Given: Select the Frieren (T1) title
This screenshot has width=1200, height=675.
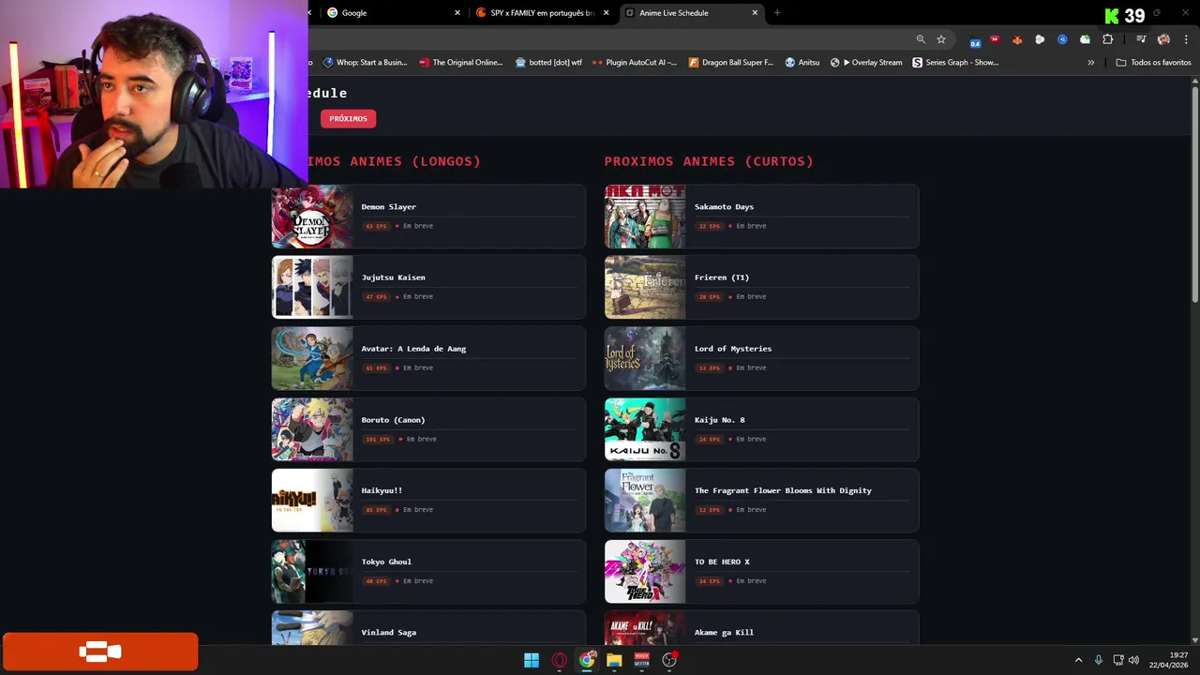Looking at the screenshot, I should 722,277.
